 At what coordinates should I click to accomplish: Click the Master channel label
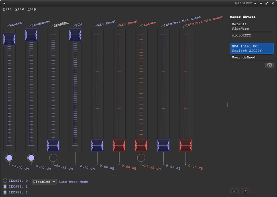point(16,24)
